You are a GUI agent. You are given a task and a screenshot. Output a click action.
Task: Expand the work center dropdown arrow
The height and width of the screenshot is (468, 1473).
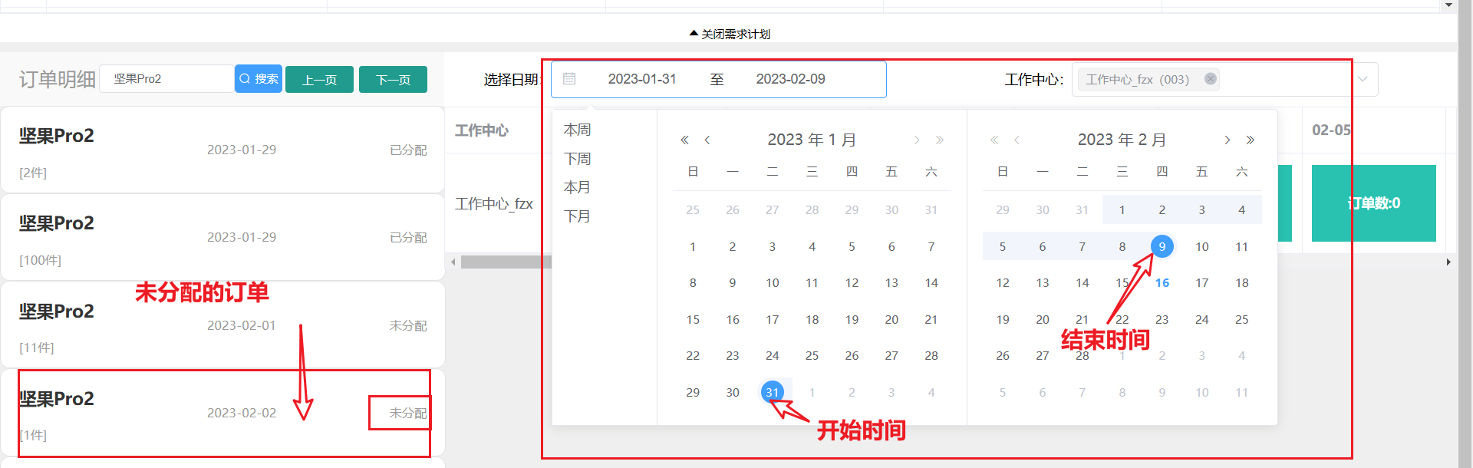(1363, 79)
